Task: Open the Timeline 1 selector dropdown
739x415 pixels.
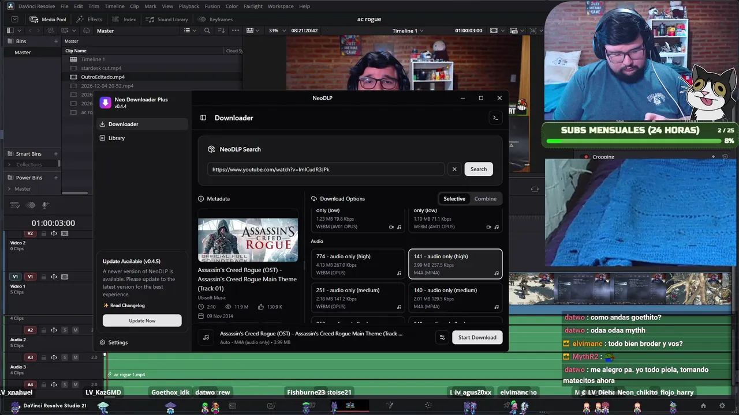Action: 408,31
